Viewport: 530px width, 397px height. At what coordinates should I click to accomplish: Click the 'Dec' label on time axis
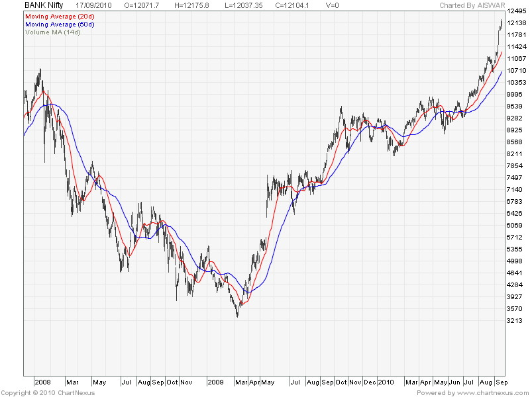(x=370, y=382)
